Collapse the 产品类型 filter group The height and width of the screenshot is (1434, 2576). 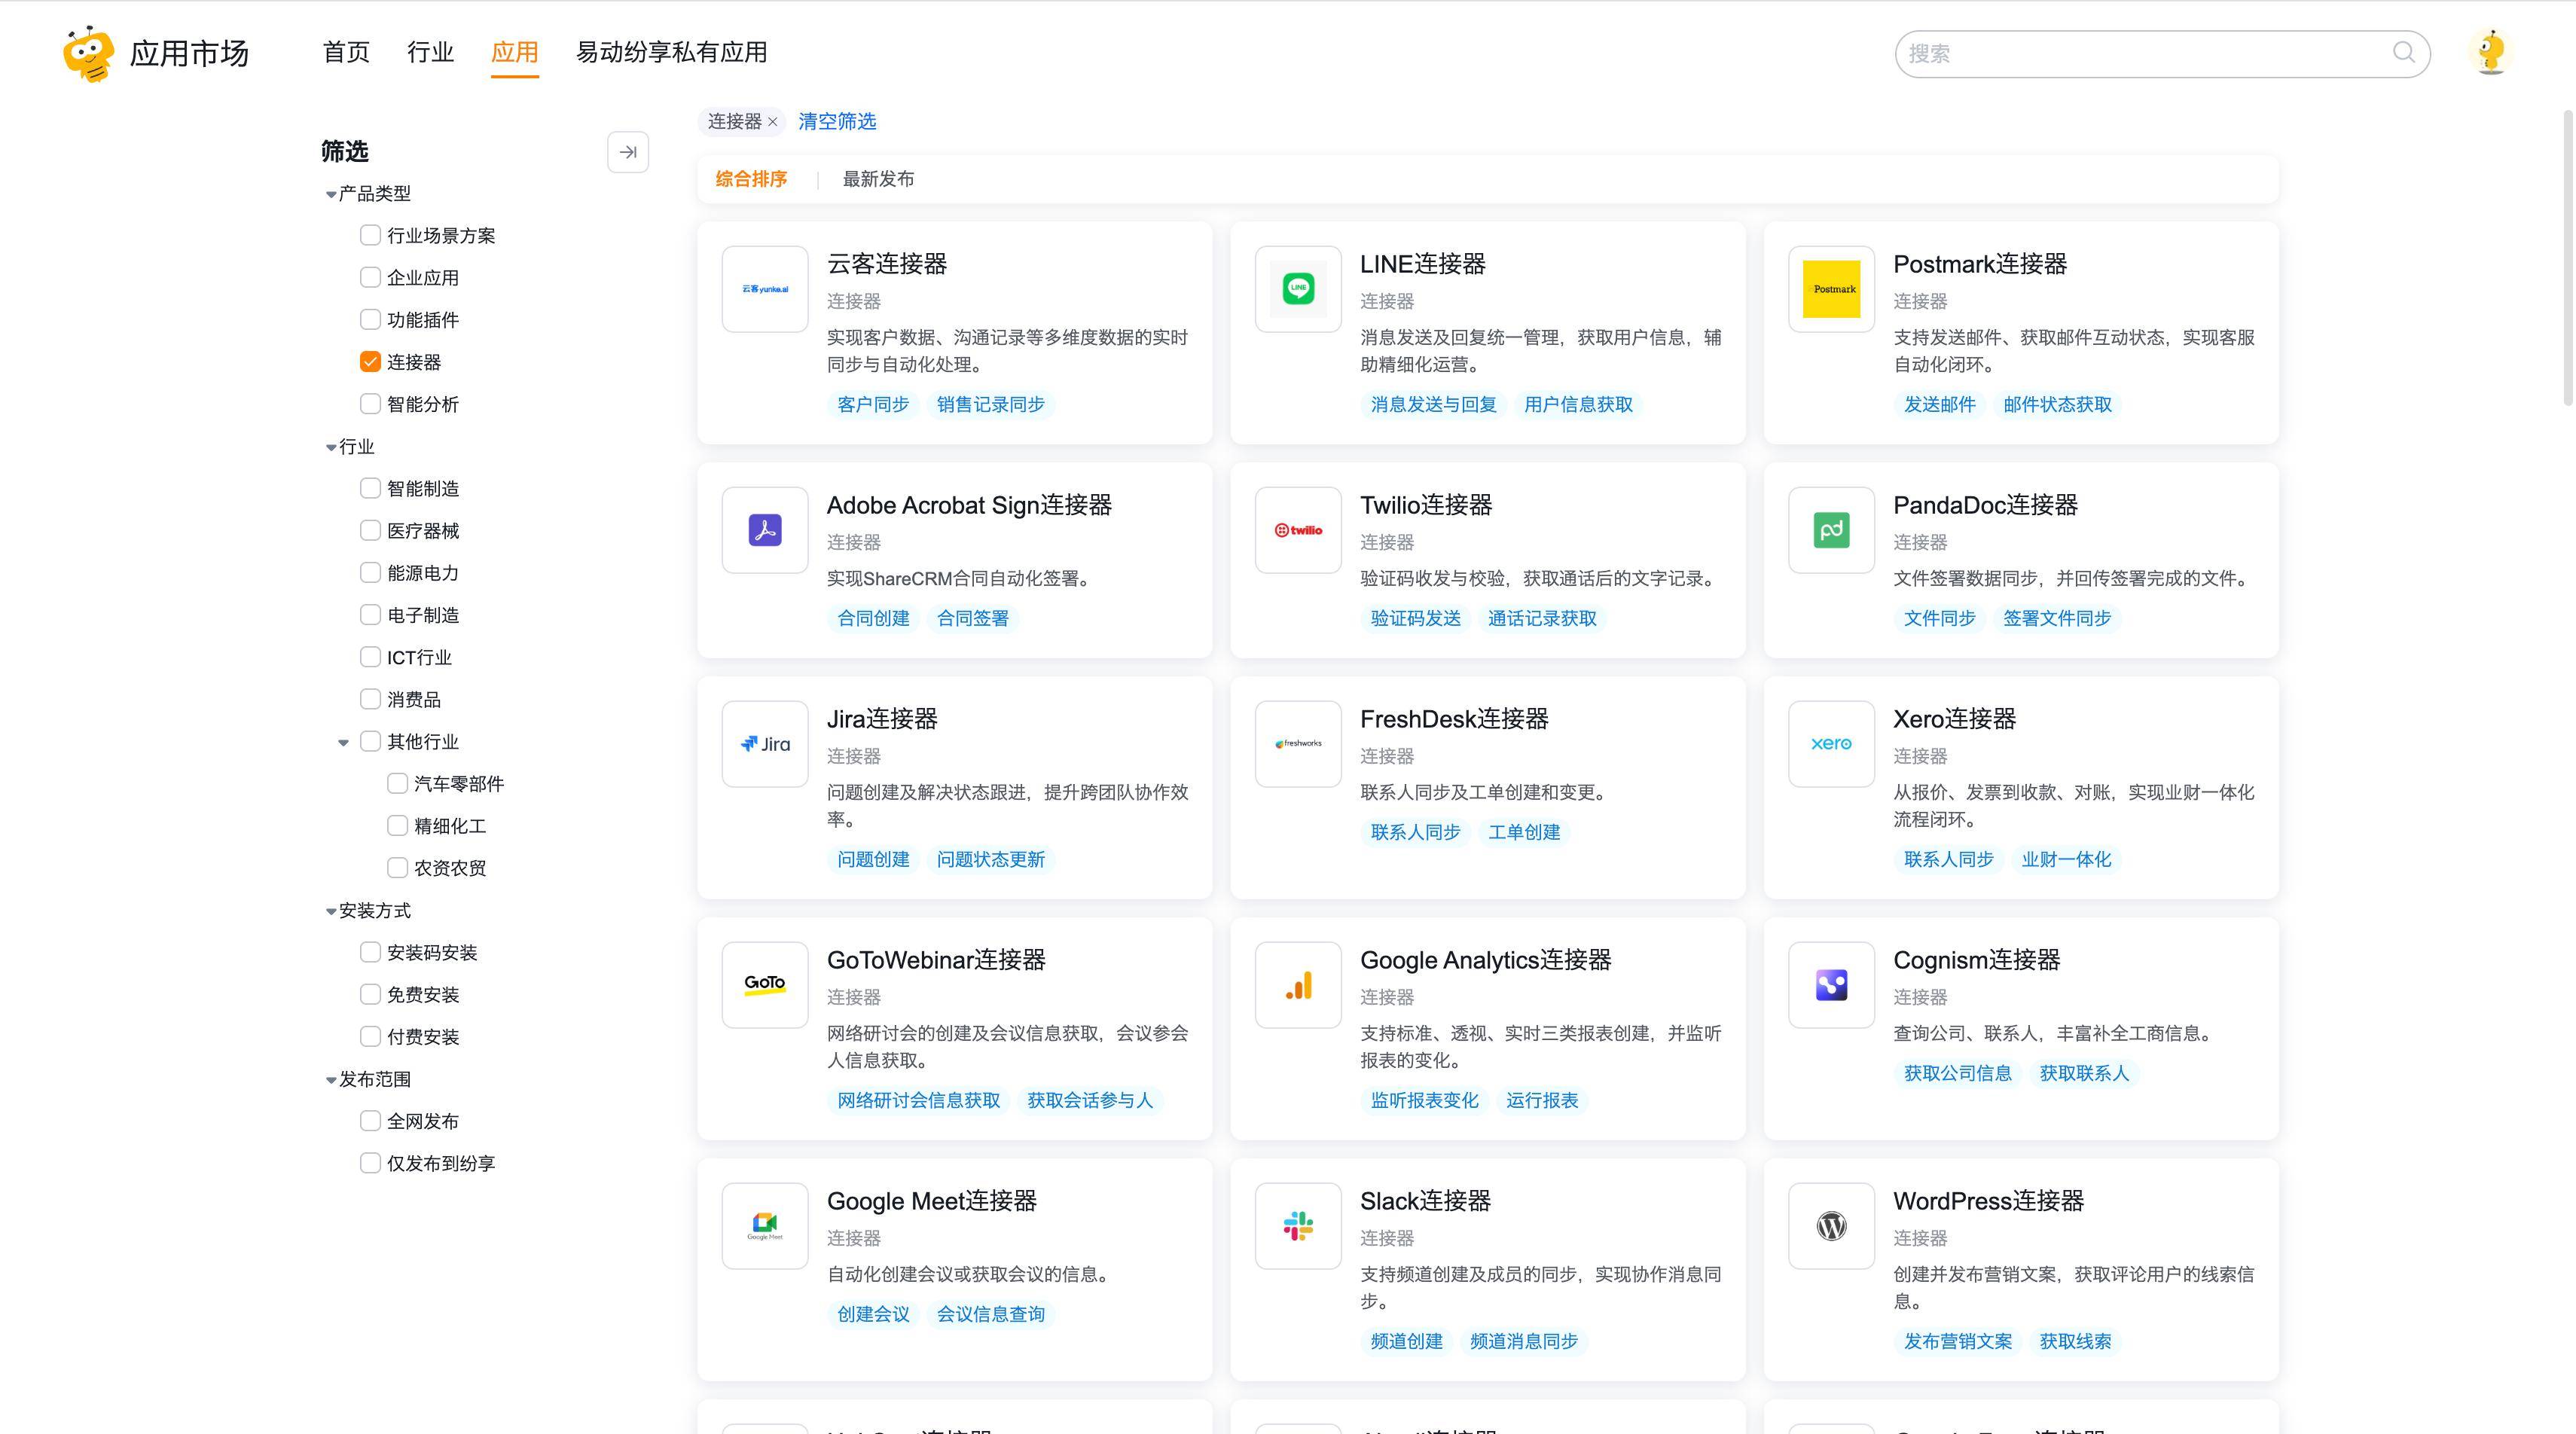[331, 194]
